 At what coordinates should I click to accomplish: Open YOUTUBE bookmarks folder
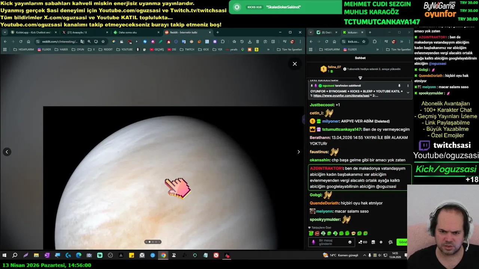pos(124,49)
